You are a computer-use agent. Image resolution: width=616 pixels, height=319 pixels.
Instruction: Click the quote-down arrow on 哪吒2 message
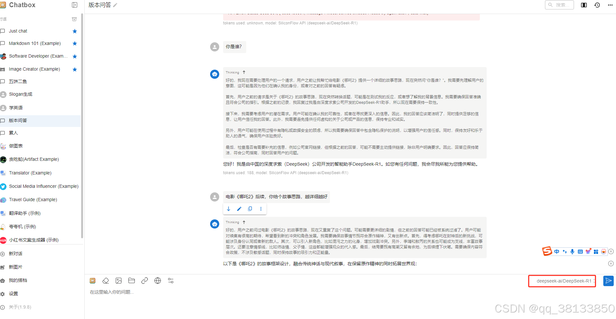[x=229, y=209]
